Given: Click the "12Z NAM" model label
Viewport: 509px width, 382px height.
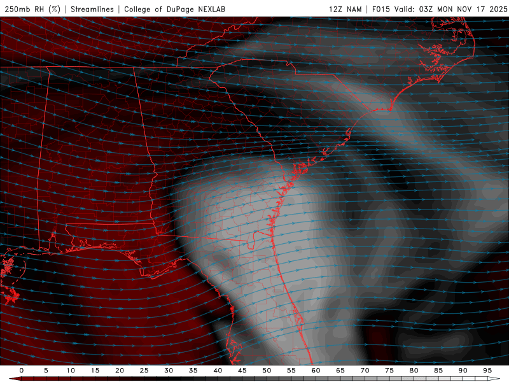Looking at the screenshot, I should point(345,9).
